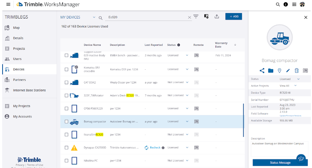This screenshot has width=312, height=168.
Task: Select the Bomag compactor row checkbox
Action: (66, 122)
